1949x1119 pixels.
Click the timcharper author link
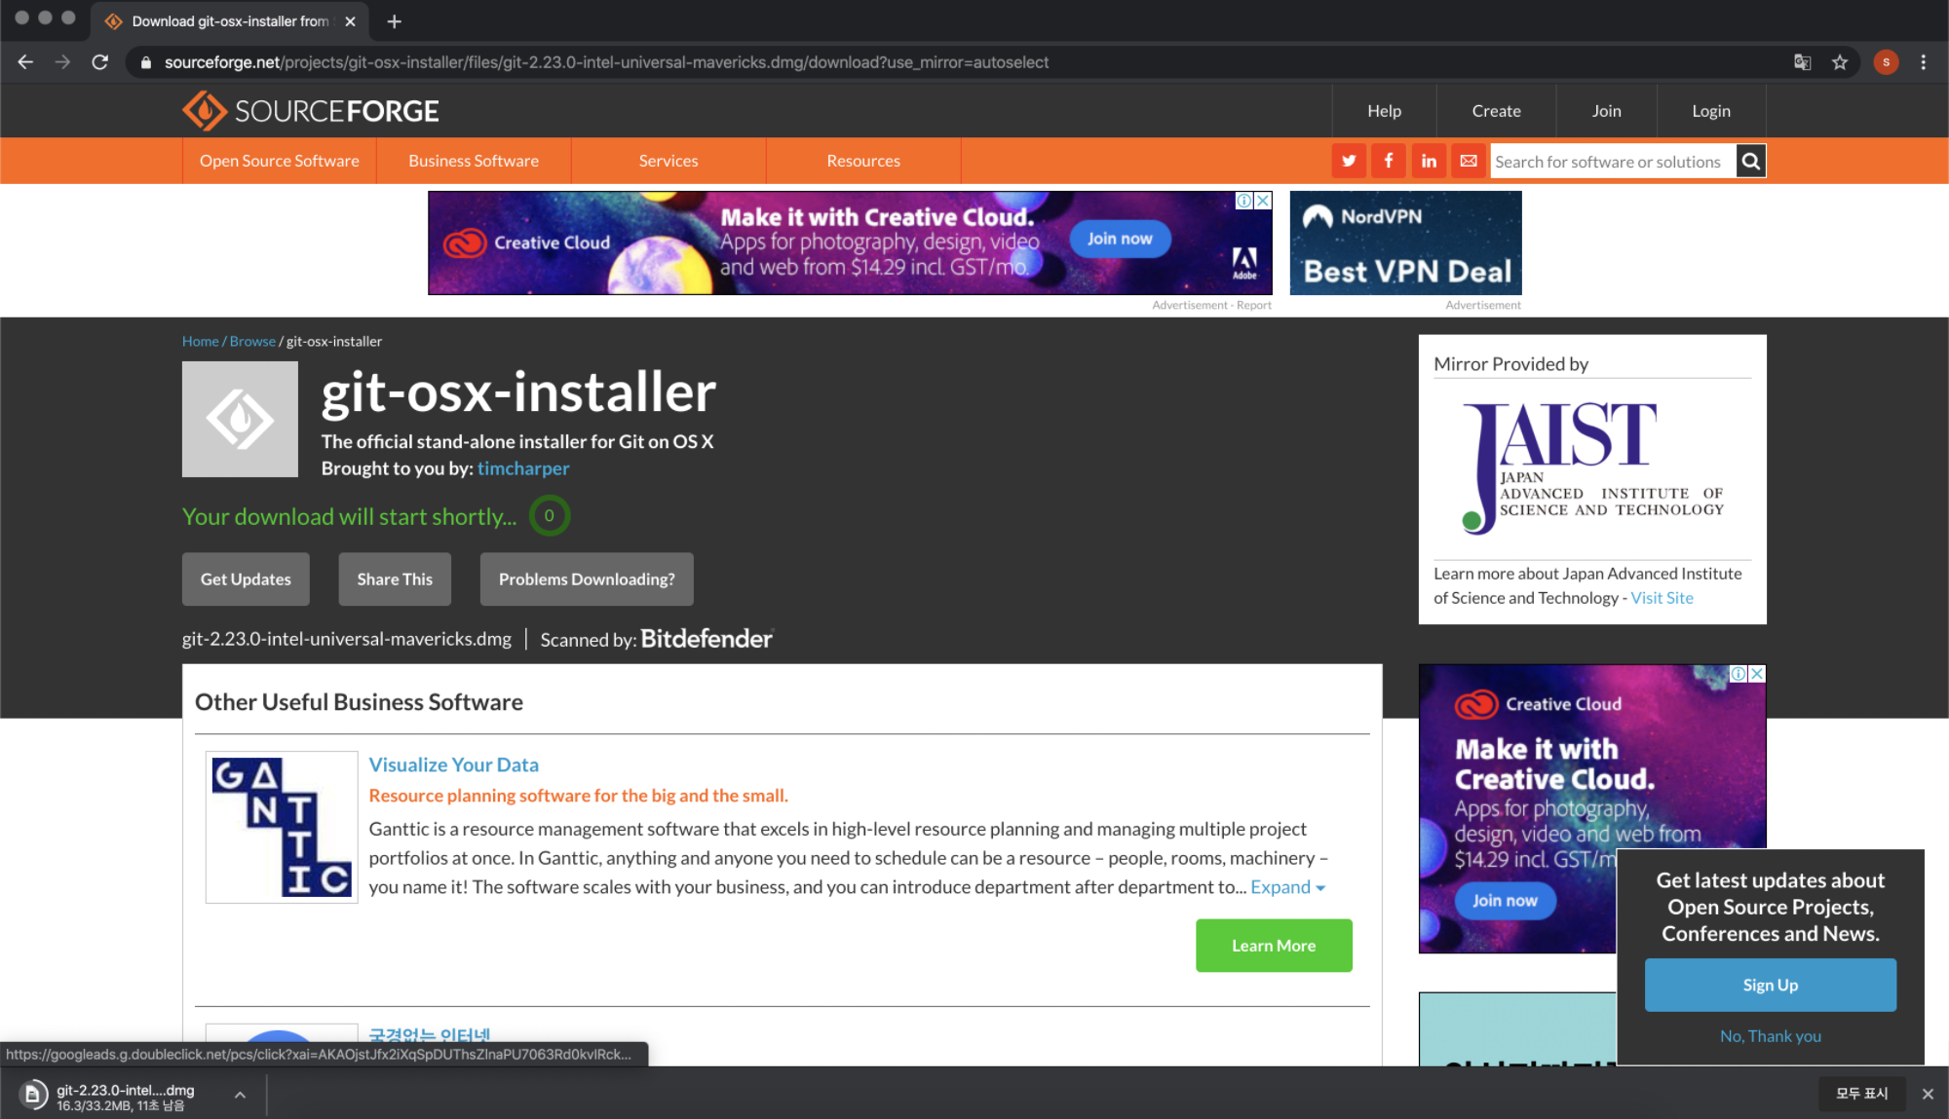click(523, 468)
